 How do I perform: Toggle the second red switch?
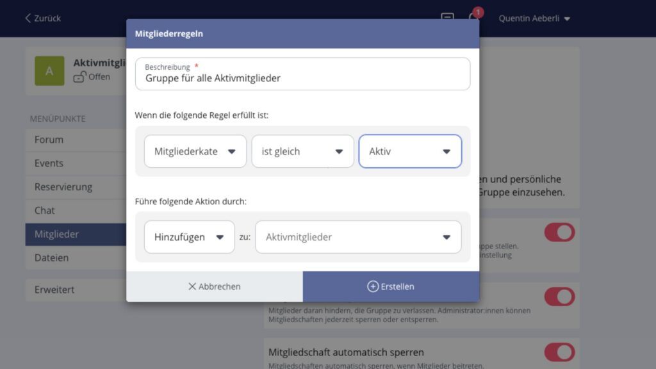point(559,297)
